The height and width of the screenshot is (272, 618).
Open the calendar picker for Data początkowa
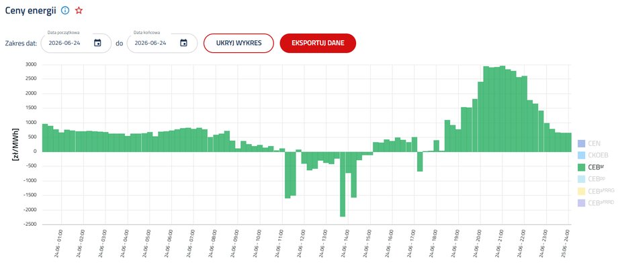pyautogui.click(x=98, y=43)
